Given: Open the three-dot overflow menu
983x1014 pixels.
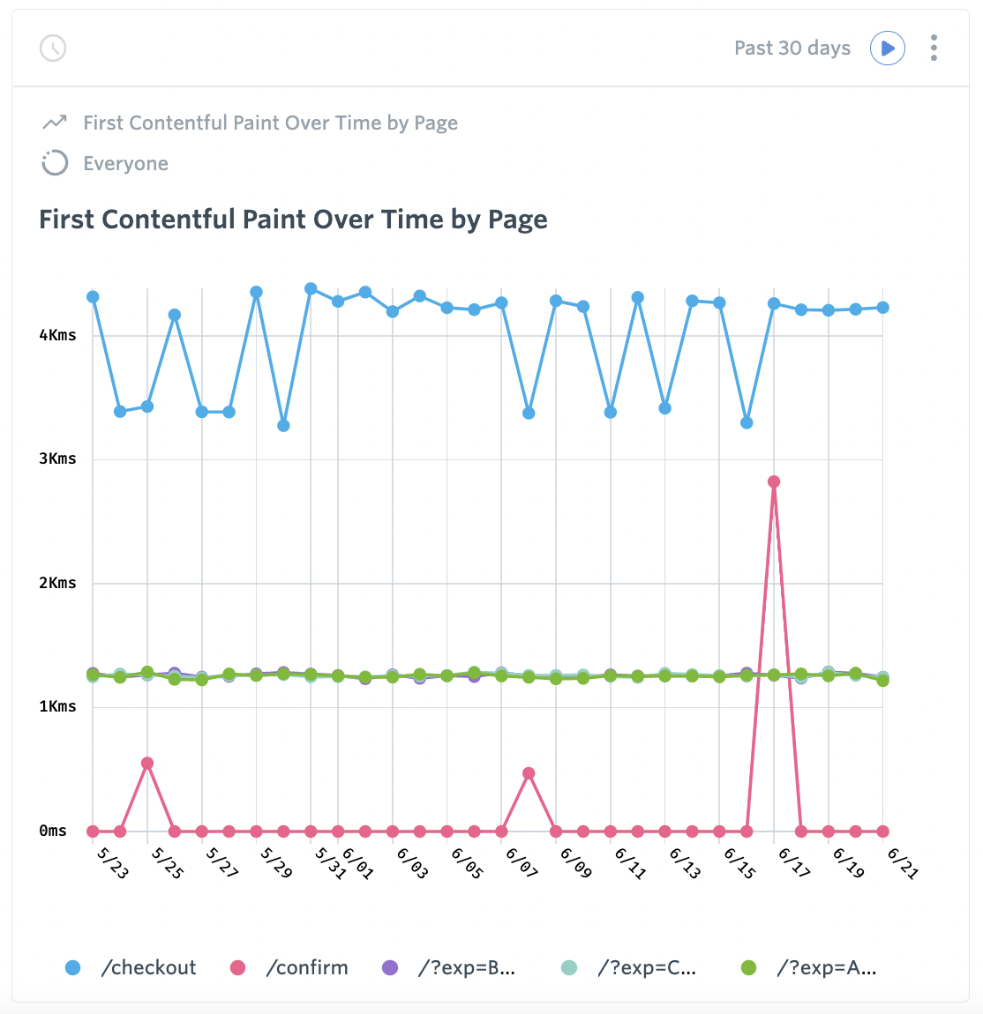Looking at the screenshot, I should [933, 48].
